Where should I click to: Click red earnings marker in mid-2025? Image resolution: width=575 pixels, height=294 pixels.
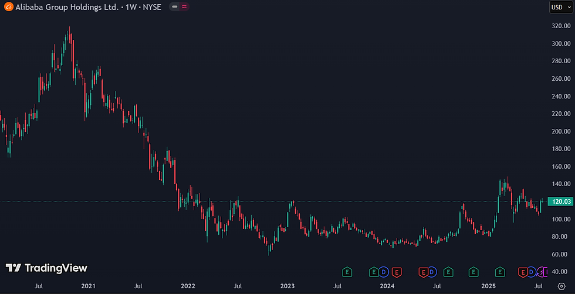(x=523, y=272)
